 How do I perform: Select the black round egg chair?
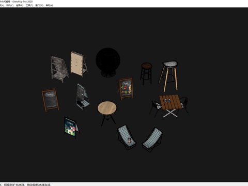tap(108, 63)
